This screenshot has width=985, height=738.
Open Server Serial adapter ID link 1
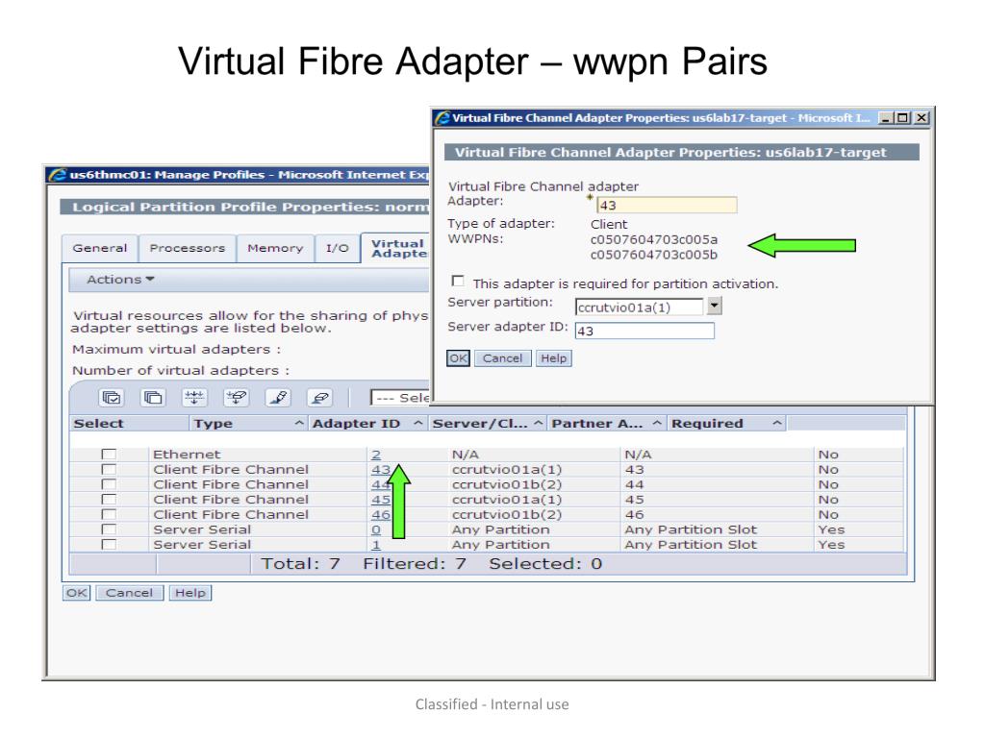[x=376, y=545]
